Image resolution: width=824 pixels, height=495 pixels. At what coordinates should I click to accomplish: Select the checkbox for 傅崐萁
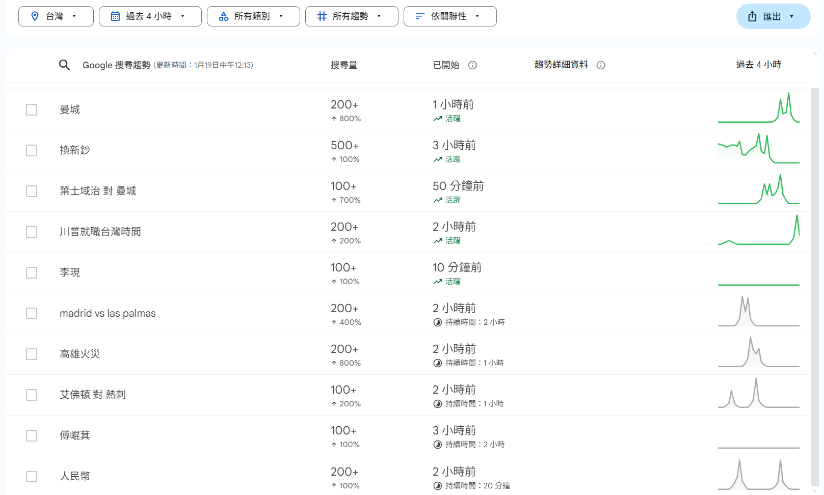point(32,435)
